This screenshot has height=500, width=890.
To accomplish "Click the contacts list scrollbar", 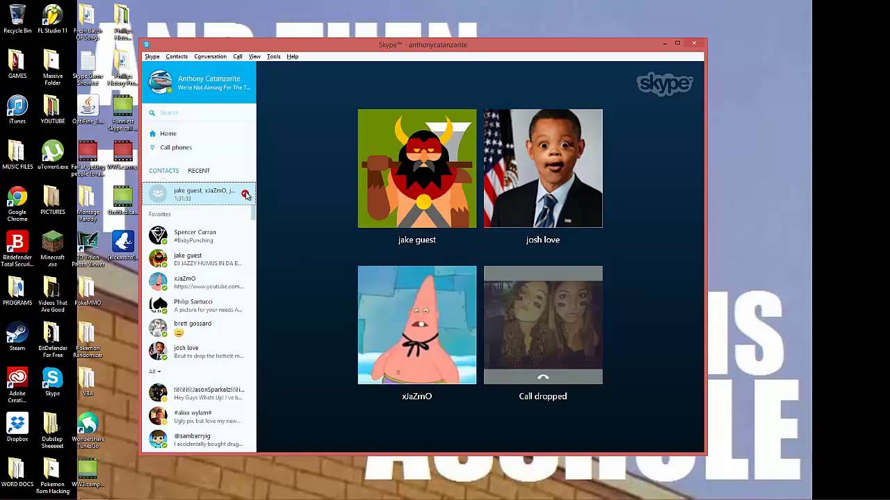I will [253, 212].
